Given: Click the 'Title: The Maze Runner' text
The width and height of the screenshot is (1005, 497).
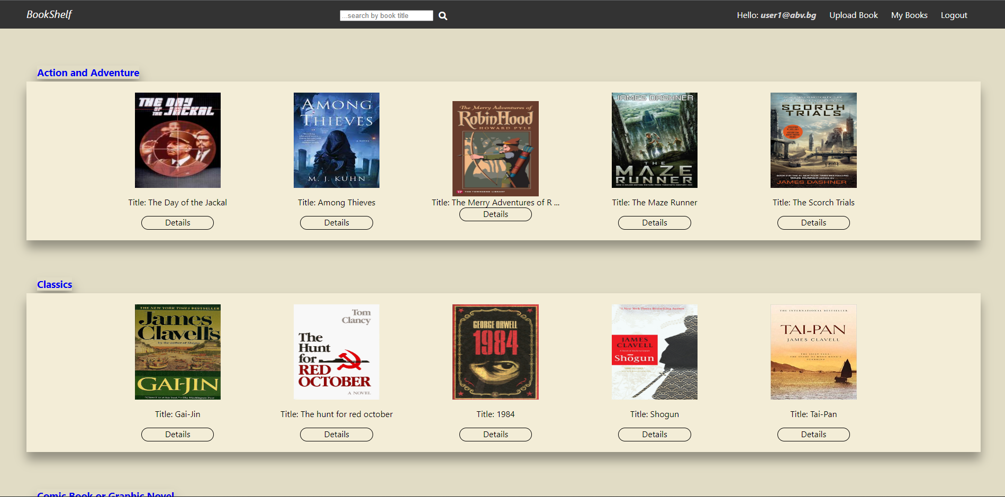Looking at the screenshot, I should pos(655,203).
